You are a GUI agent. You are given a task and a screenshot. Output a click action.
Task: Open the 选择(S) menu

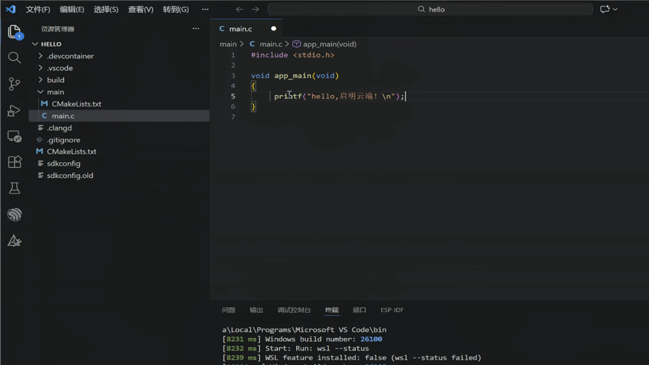106,9
